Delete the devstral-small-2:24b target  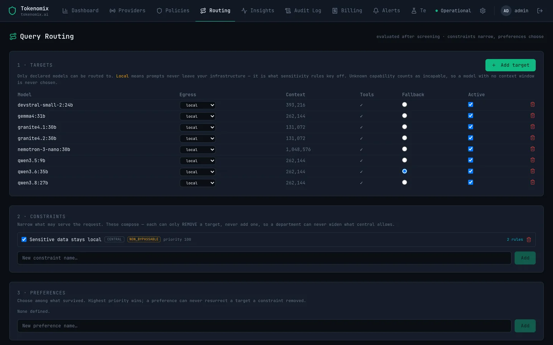[x=533, y=104]
